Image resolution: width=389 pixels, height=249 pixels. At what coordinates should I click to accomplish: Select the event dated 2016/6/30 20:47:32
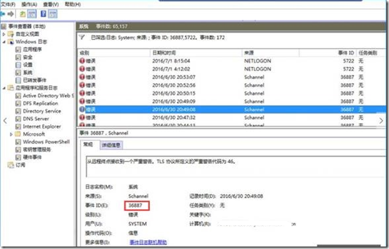(x=231, y=118)
